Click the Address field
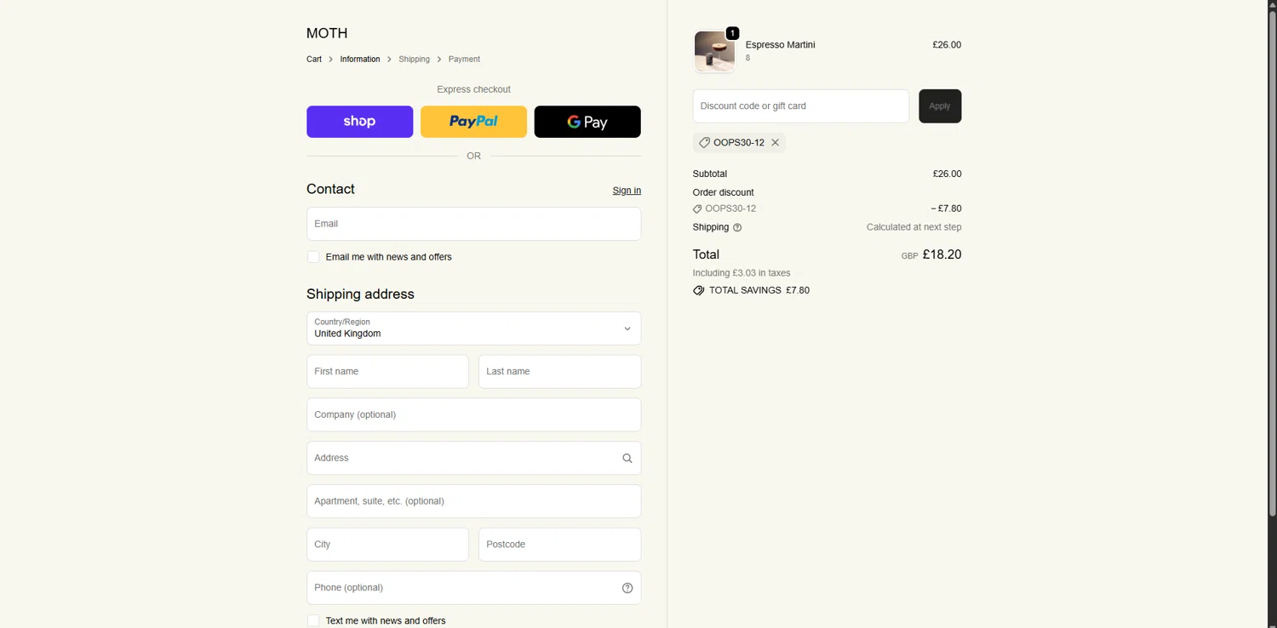The height and width of the screenshot is (628, 1277). coord(473,458)
